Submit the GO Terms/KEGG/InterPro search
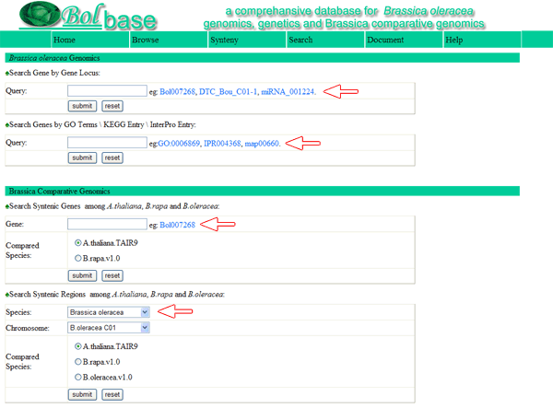Viewport: 553px width, 408px height. pos(82,157)
